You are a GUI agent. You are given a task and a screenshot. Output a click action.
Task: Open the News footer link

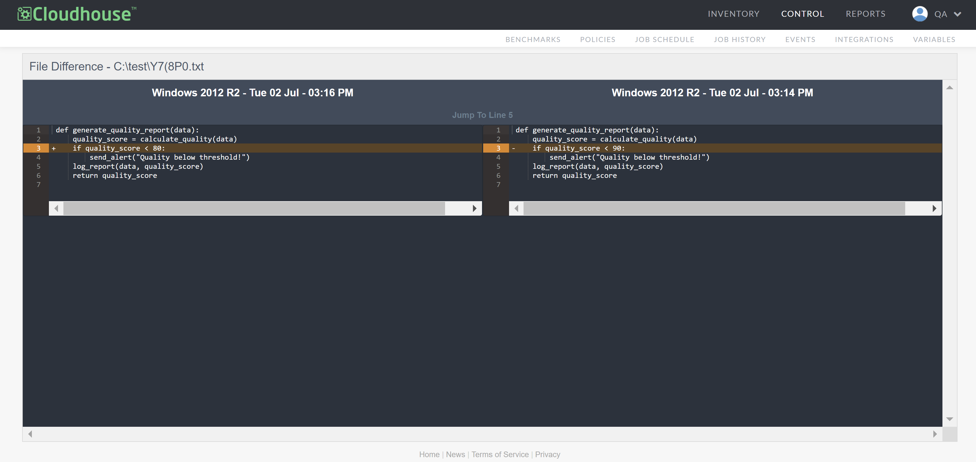(x=455, y=454)
